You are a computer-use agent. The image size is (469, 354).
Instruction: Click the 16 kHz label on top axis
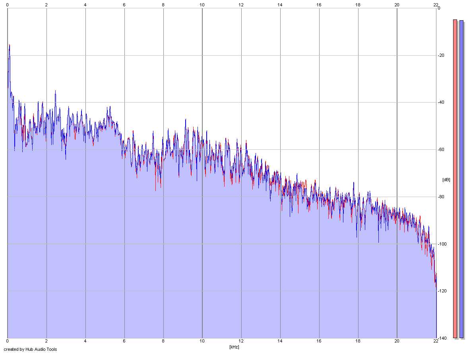(319, 5)
